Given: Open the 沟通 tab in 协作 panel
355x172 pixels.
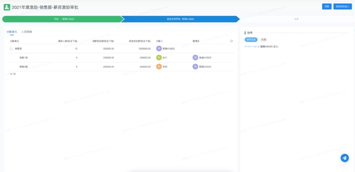Looking at the screenshot, I should point(264,39).
